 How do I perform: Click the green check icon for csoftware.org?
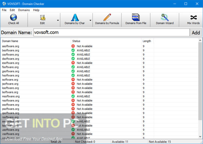(x=73, y=54)
